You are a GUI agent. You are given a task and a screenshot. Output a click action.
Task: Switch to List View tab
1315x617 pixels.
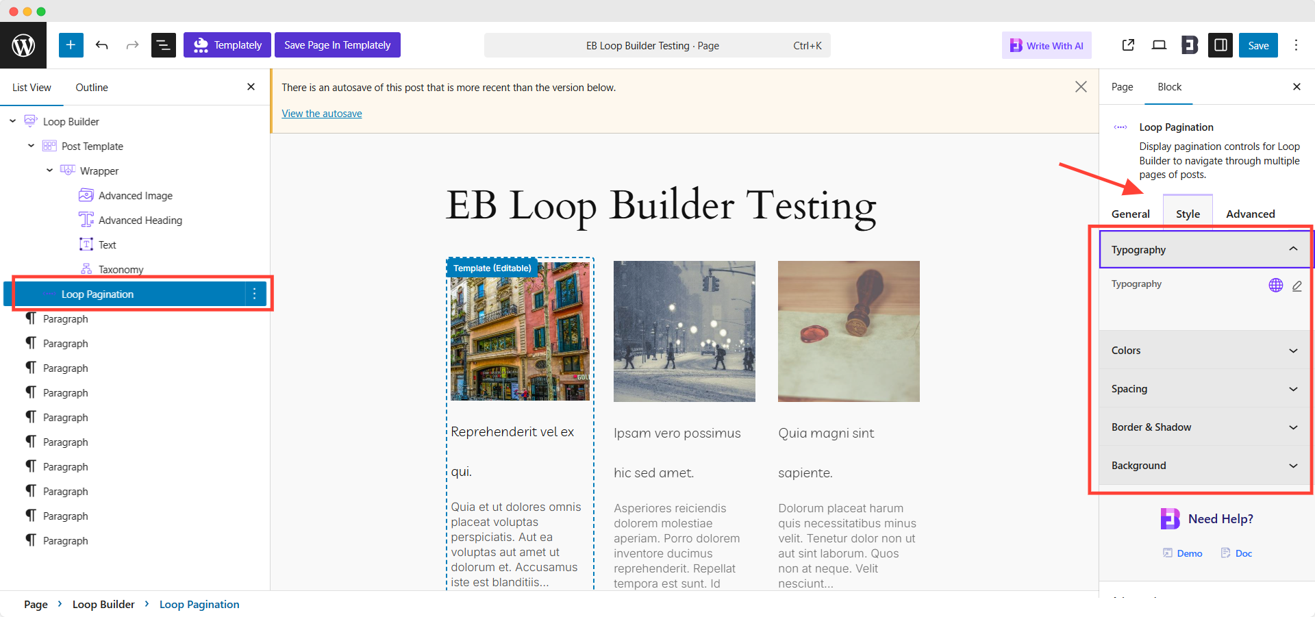tap(32, 88)
